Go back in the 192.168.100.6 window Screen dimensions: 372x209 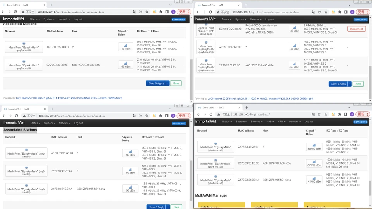tap(198, 114)
